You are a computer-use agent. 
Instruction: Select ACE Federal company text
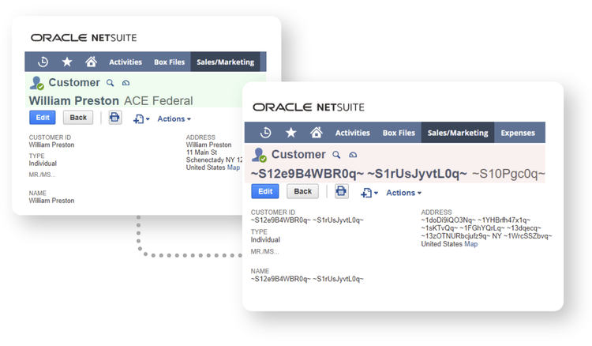click(158, 101)
